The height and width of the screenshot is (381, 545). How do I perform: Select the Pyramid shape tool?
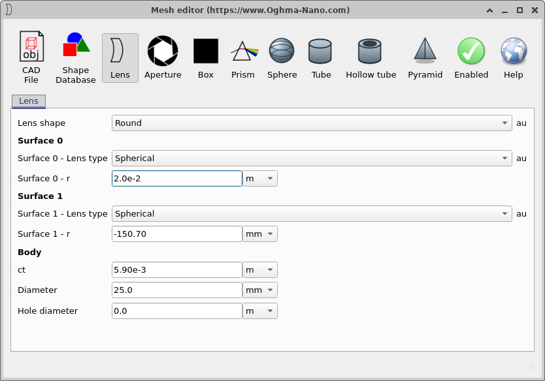tap(425, 57)
